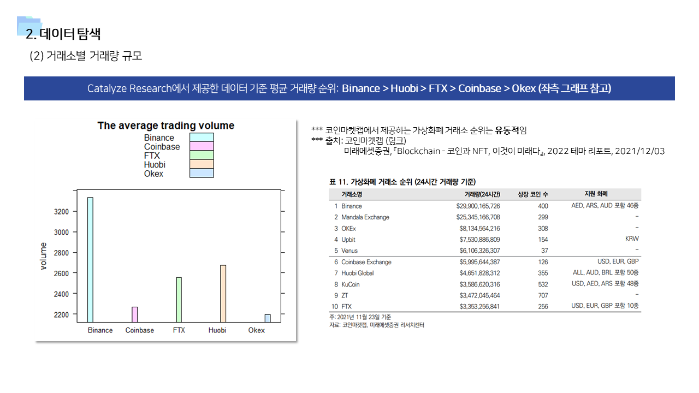Screen dimensions: 699x393
Task: Click the 'Okex' x-axis label under the chart
Action: click(257, 330)
